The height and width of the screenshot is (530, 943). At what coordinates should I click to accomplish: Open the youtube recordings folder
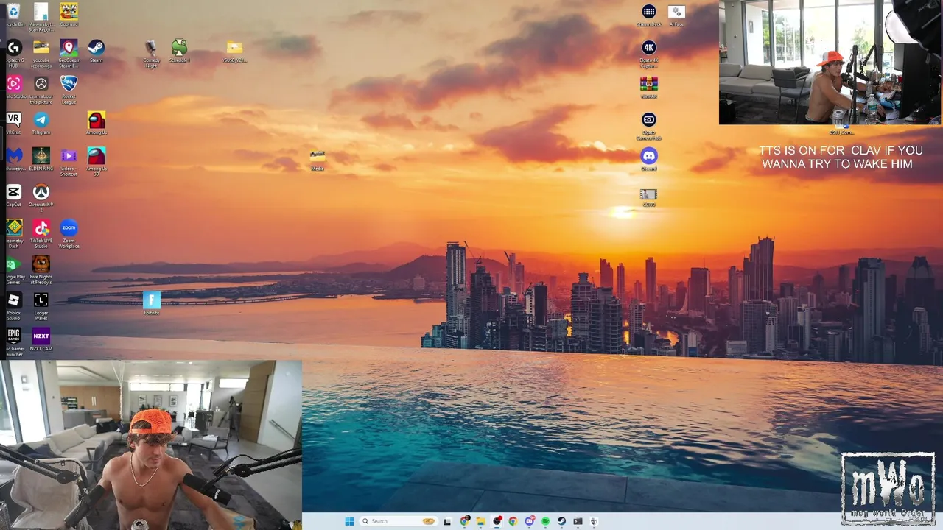[x=41, y=53]
